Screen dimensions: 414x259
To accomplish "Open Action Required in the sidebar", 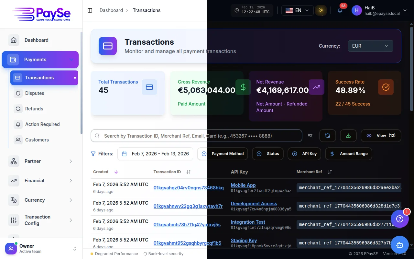I will point(44,124).
